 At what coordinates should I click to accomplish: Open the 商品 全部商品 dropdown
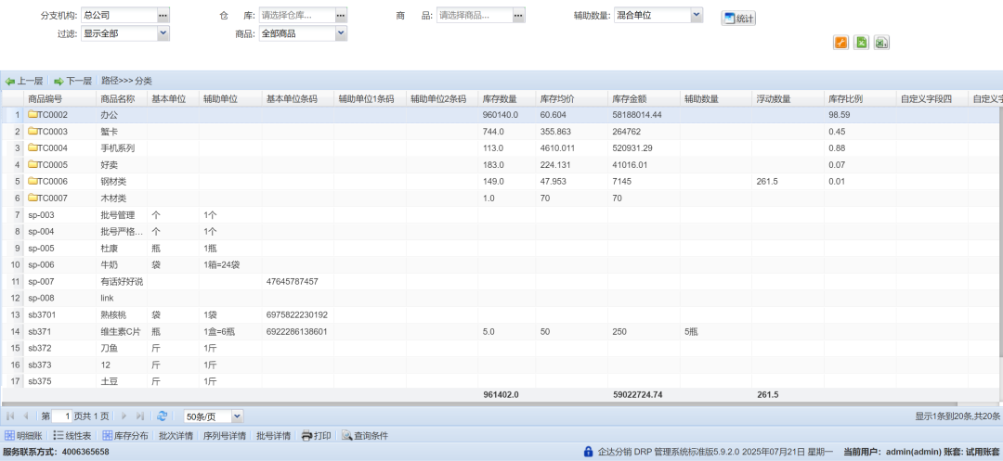[x=341, y=33]
